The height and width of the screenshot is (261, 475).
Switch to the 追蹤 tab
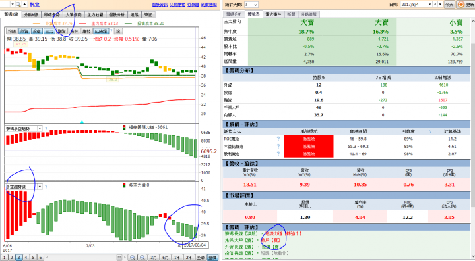(135, 14)
